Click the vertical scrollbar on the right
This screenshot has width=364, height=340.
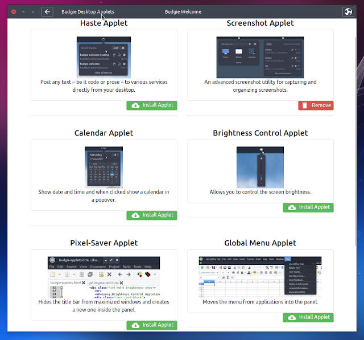point(355,141)
